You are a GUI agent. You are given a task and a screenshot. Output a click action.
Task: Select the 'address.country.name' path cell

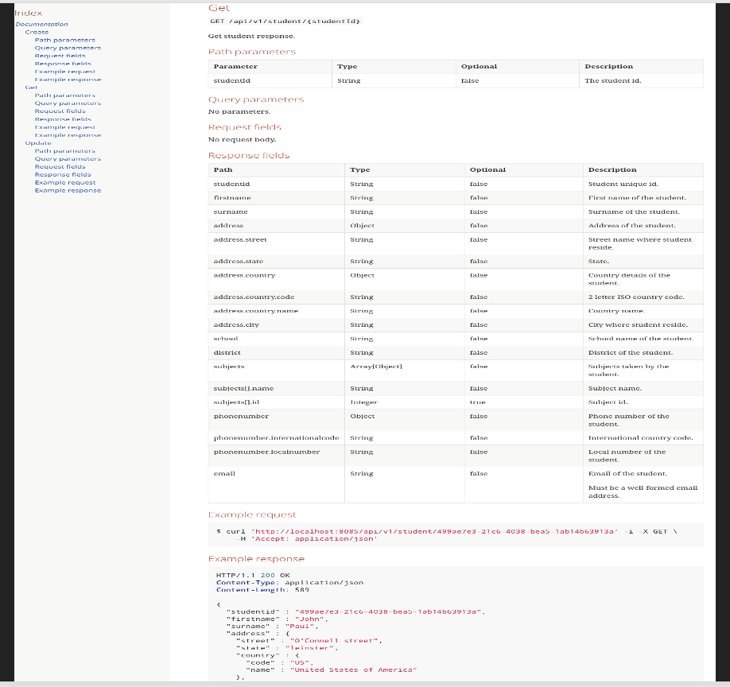click(x=255, y=311)
